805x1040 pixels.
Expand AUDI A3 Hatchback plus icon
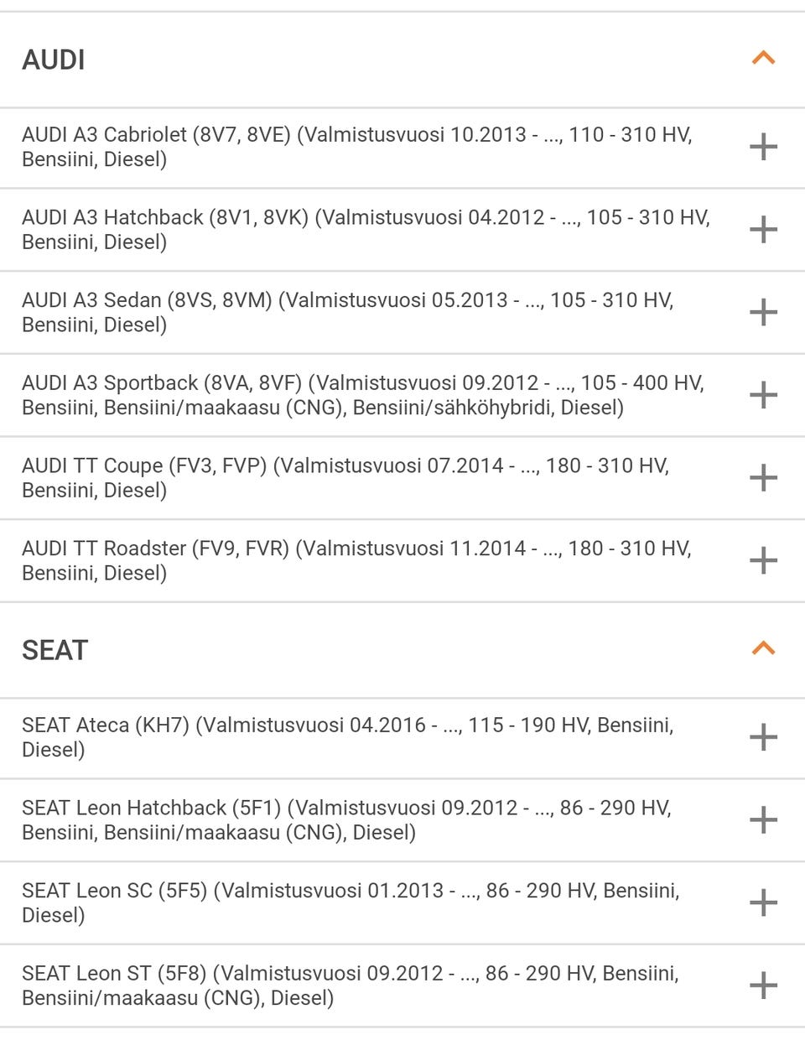763,229
